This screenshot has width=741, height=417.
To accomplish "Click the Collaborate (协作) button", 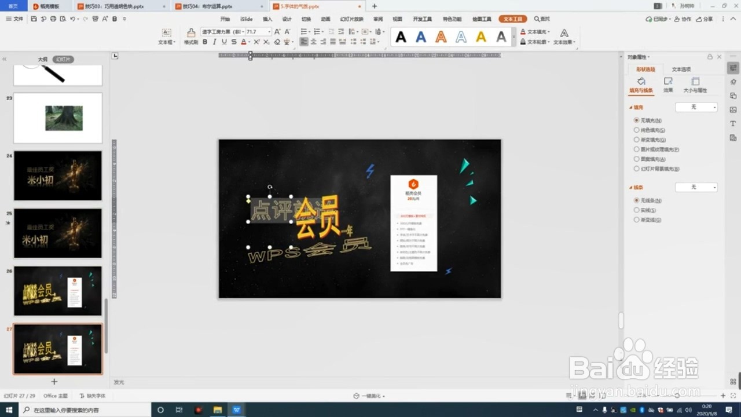I will point(683,19).
